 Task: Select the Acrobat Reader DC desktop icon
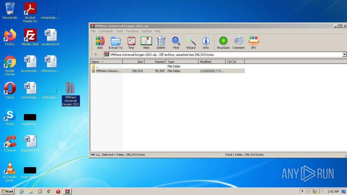[30, 12]
